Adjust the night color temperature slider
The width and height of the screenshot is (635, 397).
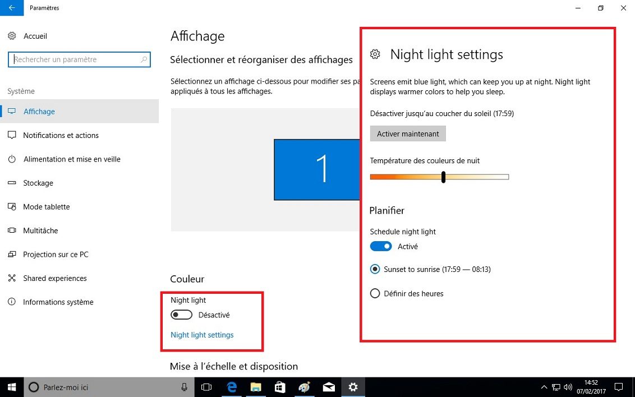tap(443, 177)
